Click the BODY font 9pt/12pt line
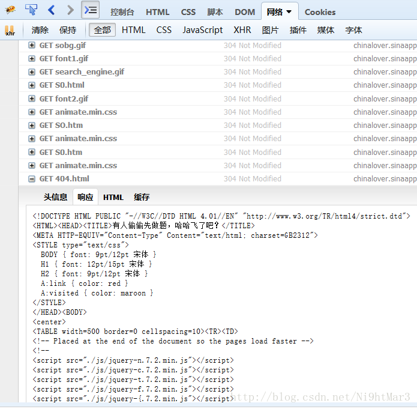 (98, 255)
